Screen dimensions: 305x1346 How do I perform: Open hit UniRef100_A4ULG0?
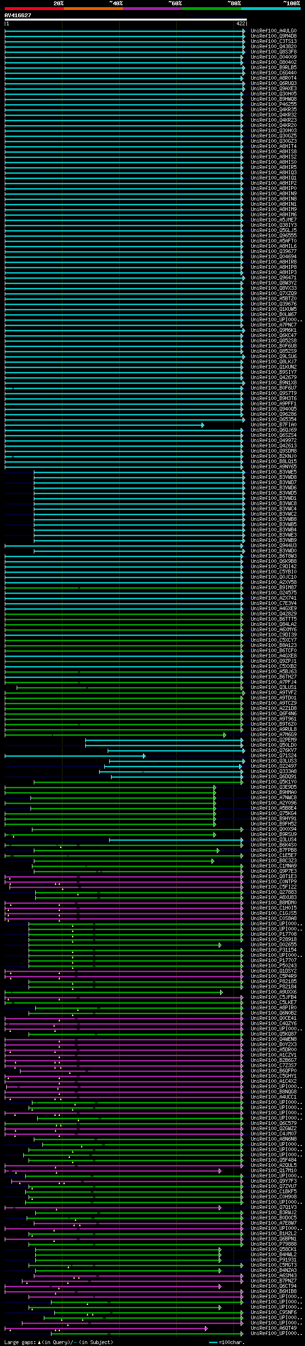(274, 31)
